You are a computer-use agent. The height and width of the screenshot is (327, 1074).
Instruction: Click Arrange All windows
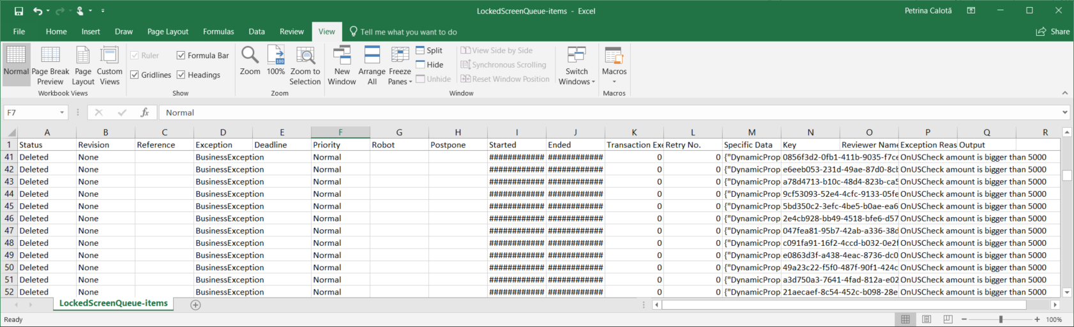pos(372,65)
